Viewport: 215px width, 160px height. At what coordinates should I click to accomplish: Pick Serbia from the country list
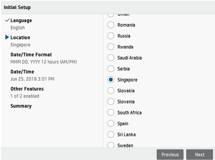(111, 69)
